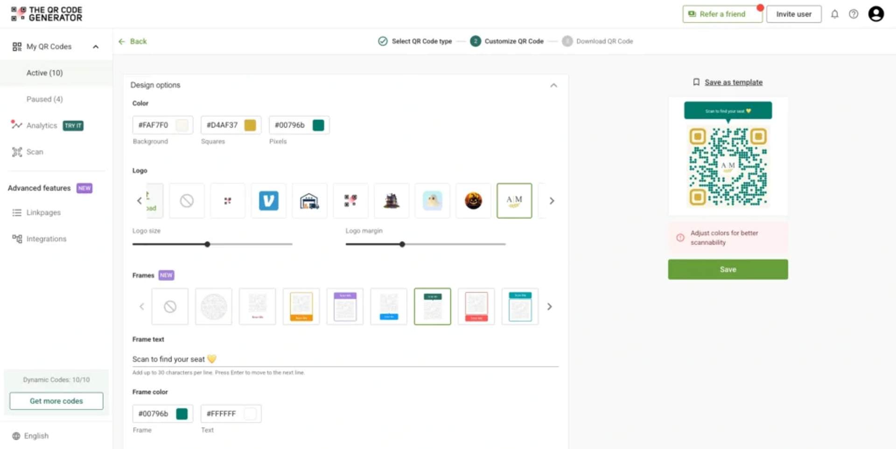Click the Save as template bookmark icon
The height and width of the screenshot is (449, 896).
696,82
